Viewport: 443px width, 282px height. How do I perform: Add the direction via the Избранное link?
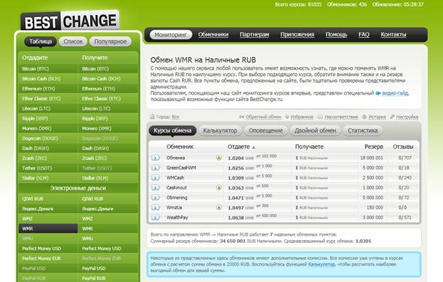(301, 117)
